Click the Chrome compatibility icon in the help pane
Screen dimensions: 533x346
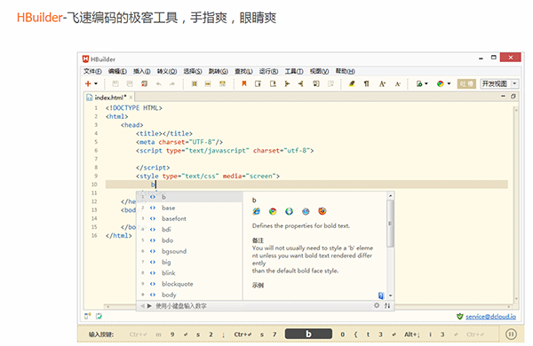coord(273,211)
